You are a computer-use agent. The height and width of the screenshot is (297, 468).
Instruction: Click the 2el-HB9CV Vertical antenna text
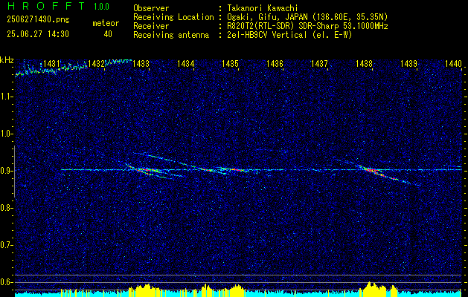[289, 35]
